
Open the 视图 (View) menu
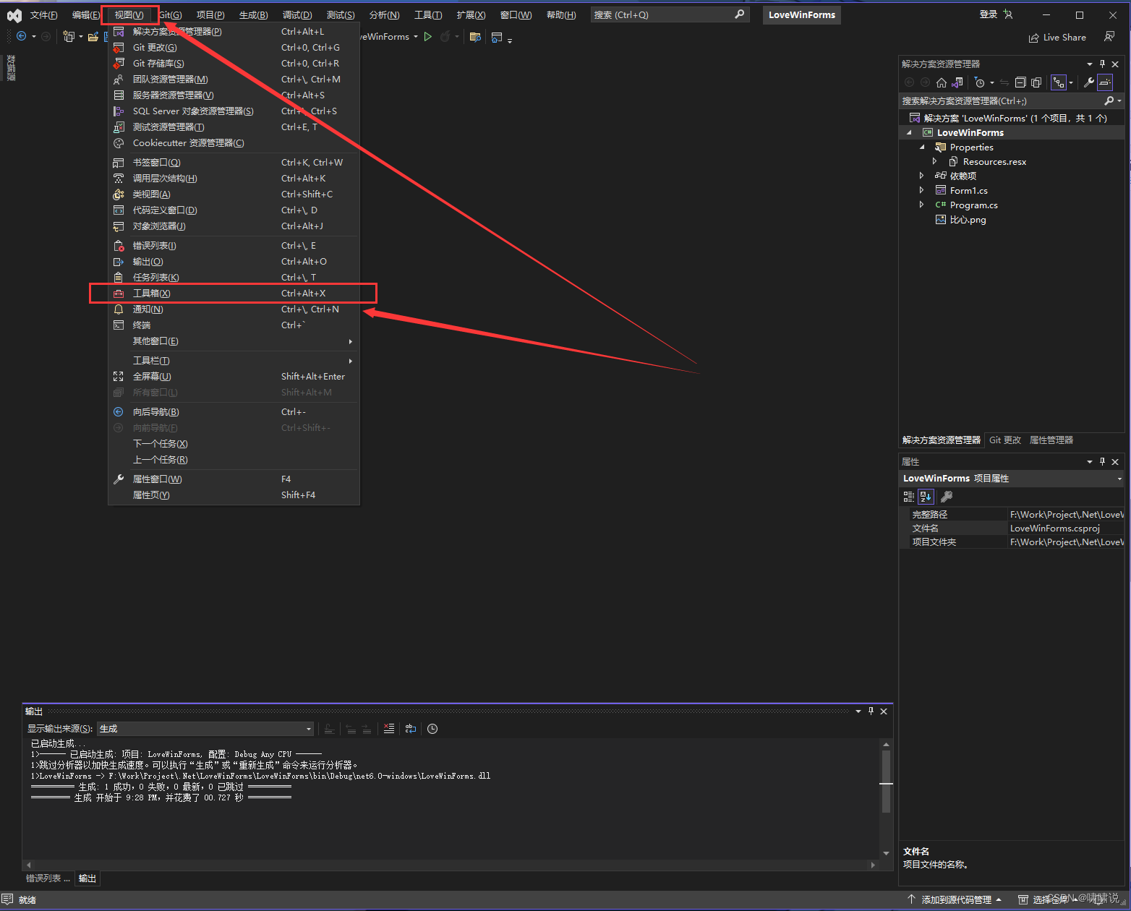tap(129, 15)
